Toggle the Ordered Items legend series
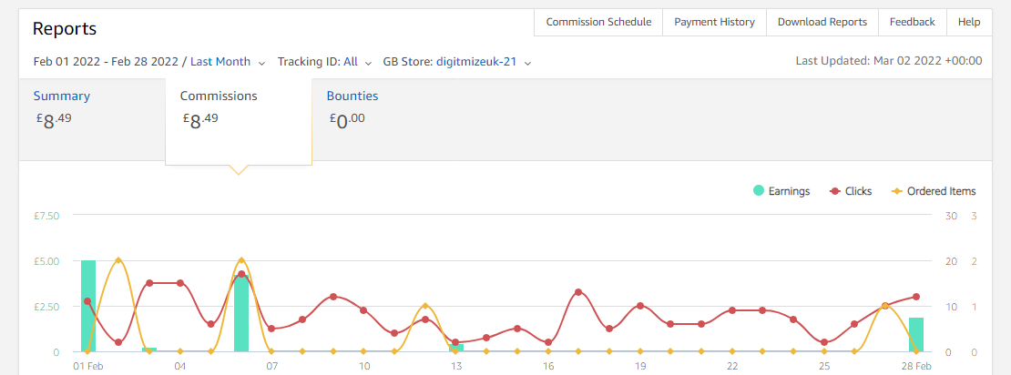The height and width of the screenshot is (375, 1011). (x=933, y=191)
